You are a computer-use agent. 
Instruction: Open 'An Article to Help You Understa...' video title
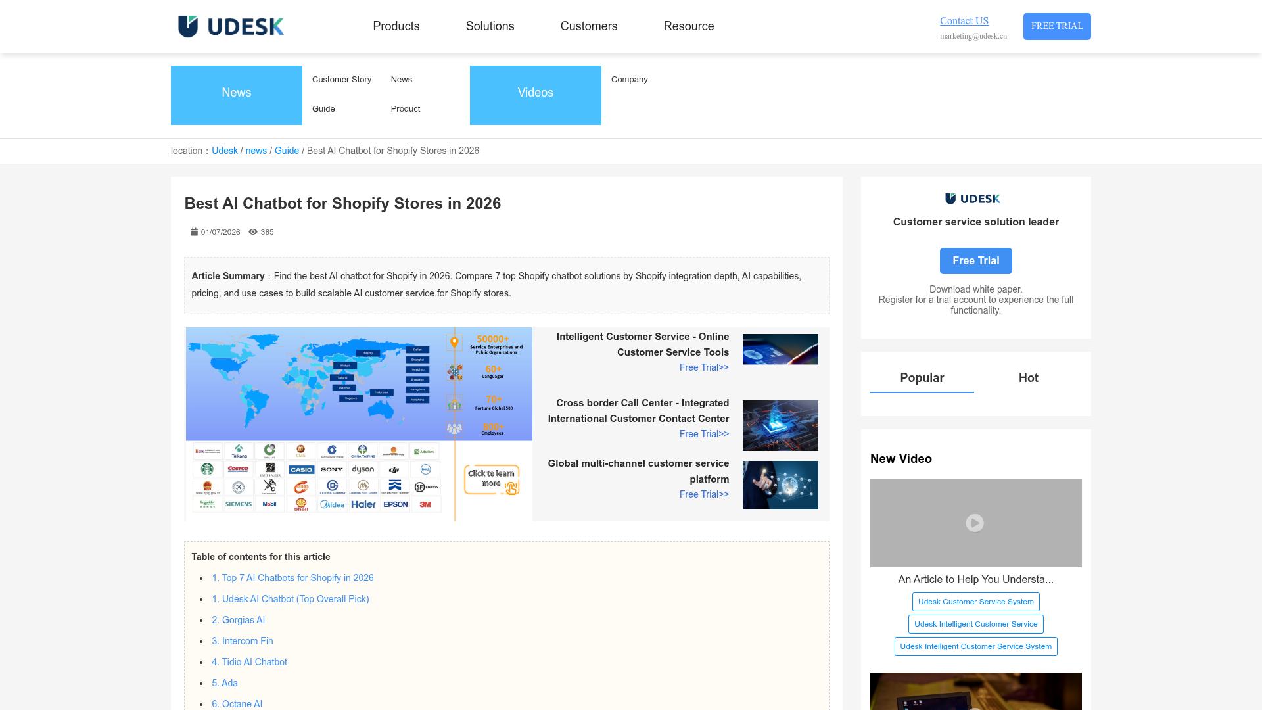975,580
